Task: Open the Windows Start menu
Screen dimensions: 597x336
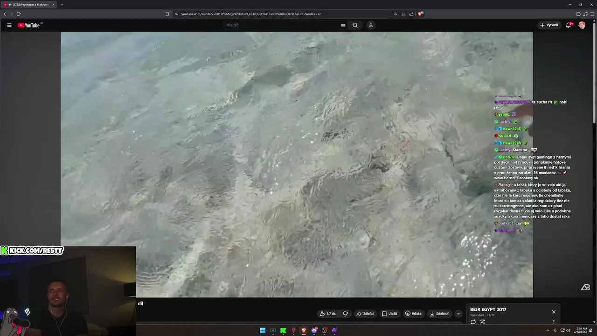Action: 263,330
